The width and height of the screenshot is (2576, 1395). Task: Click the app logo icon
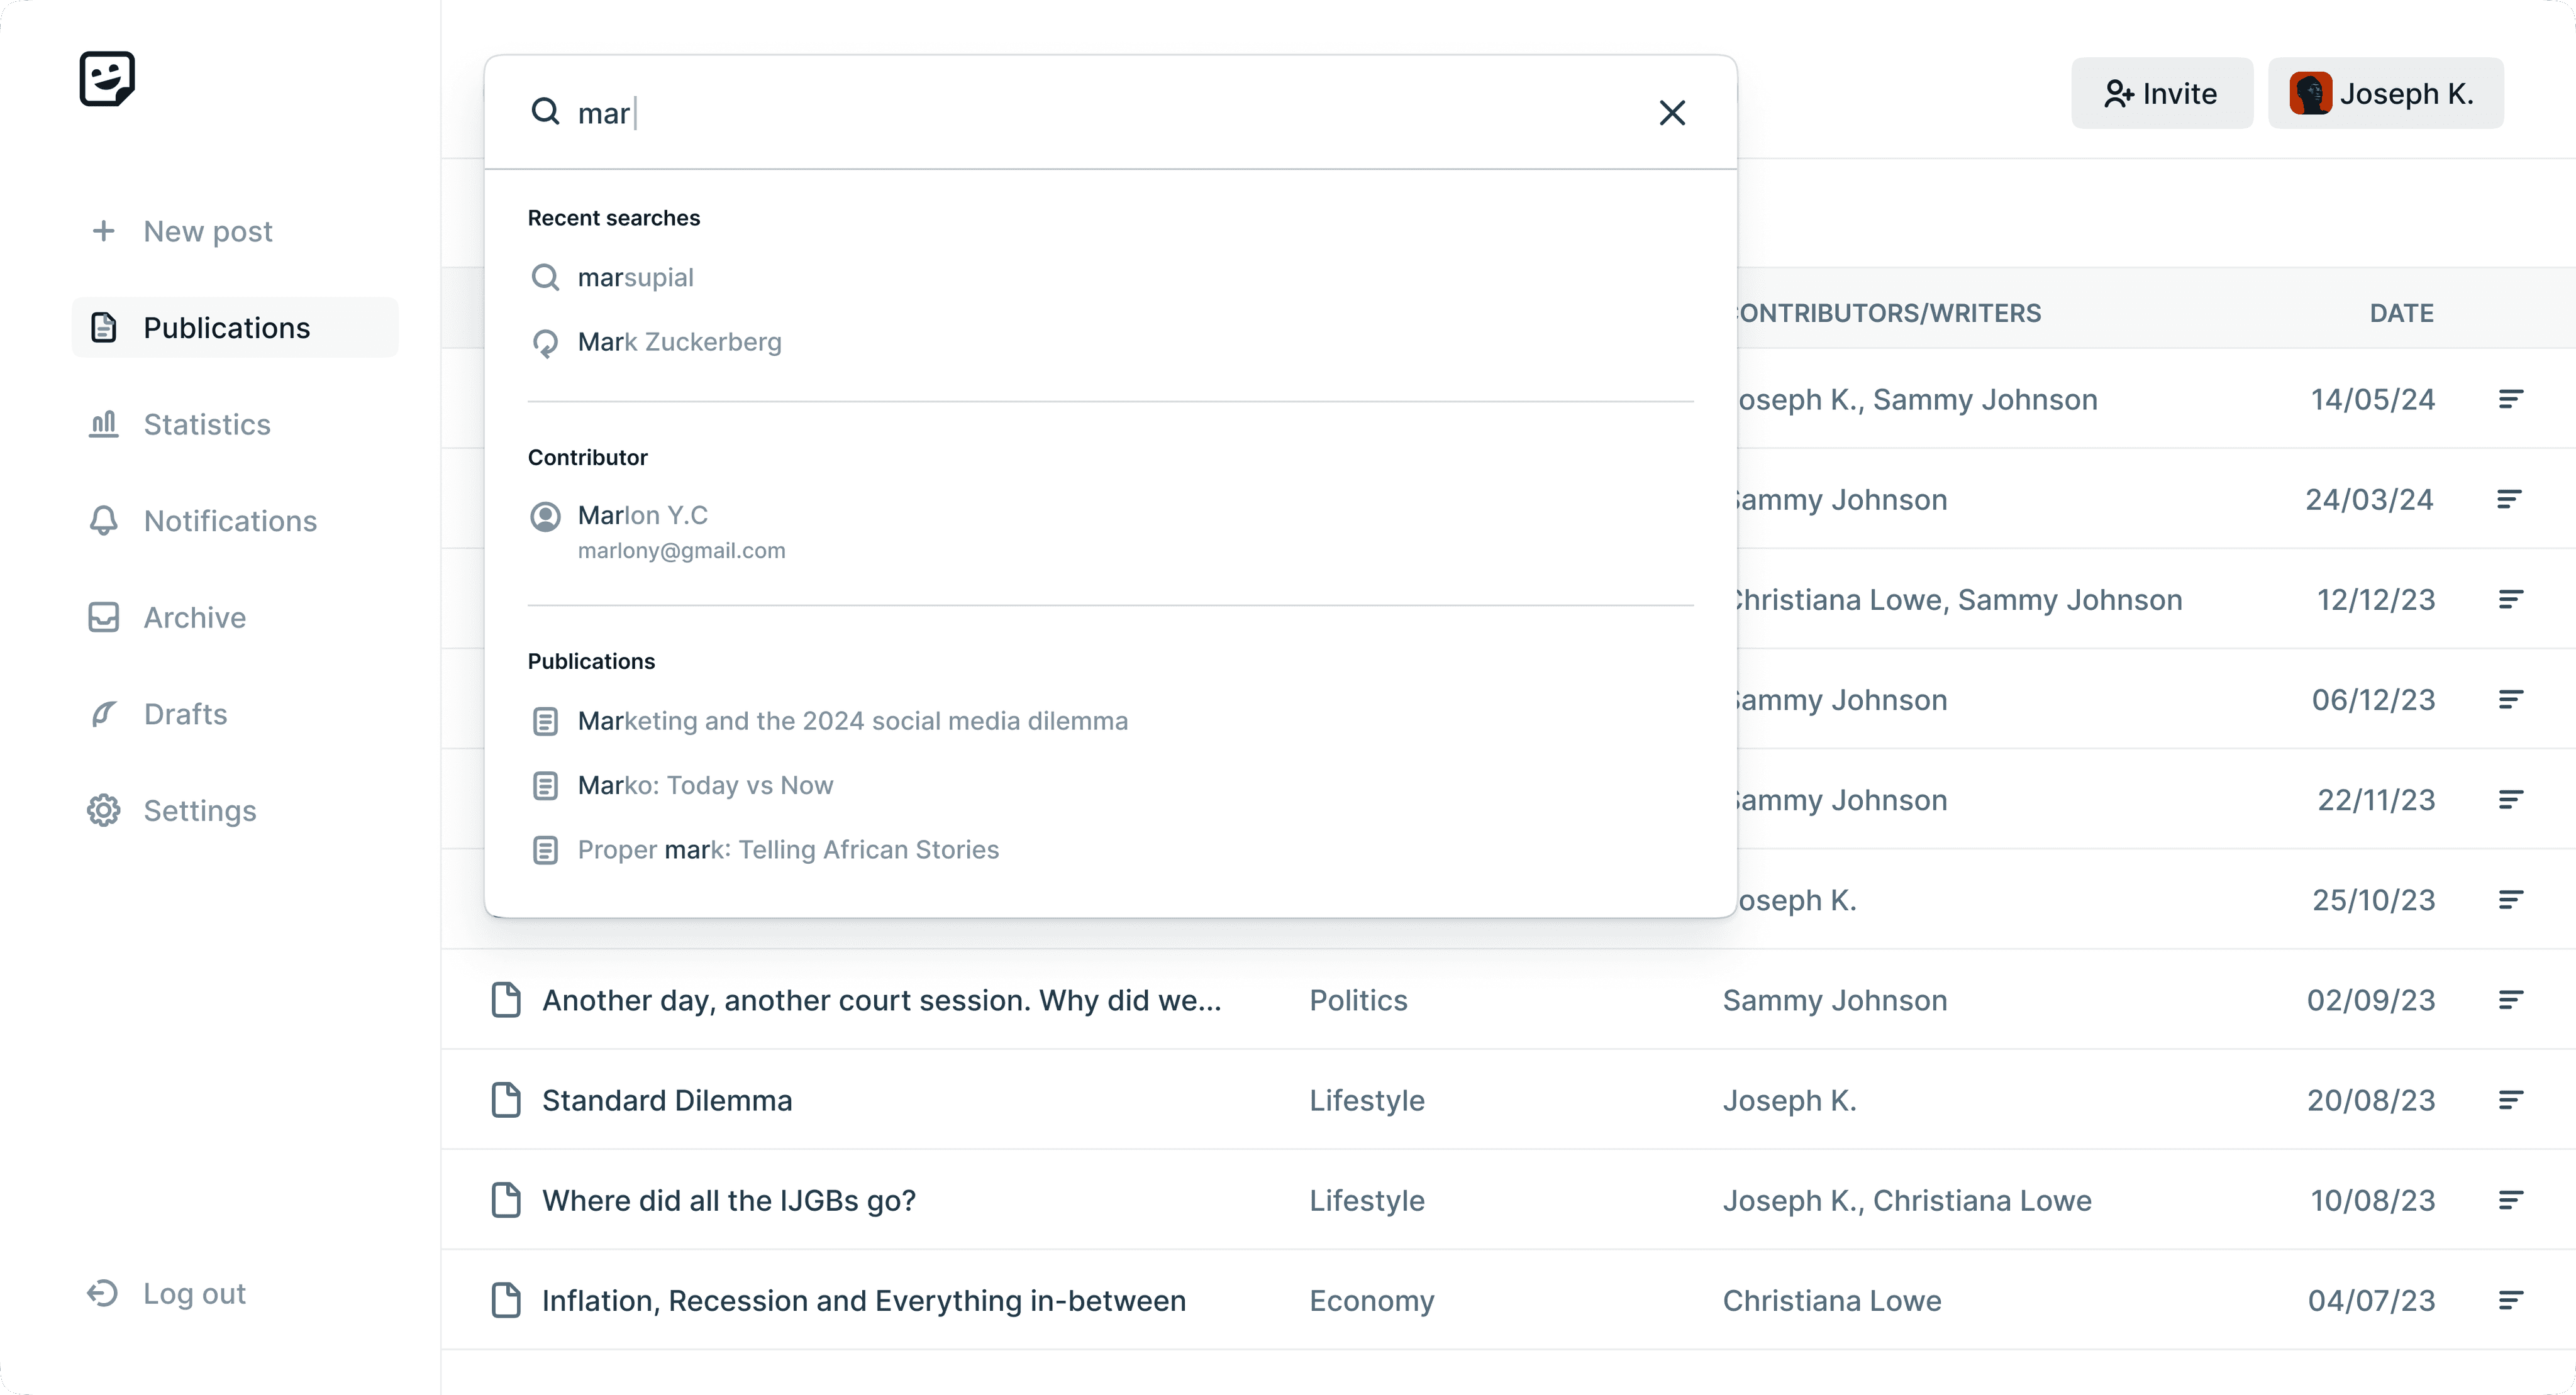[x=107, y=79]
